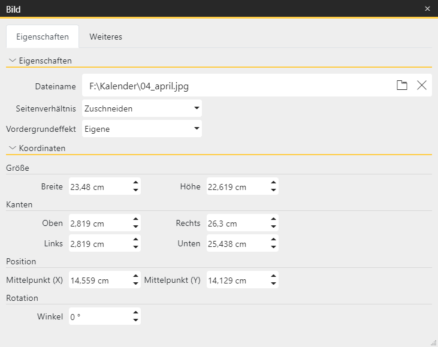Clear the Dateiname file path
The width and height of the screenshot is (438, 347).
pyautogui.click(x=422, y=86)
